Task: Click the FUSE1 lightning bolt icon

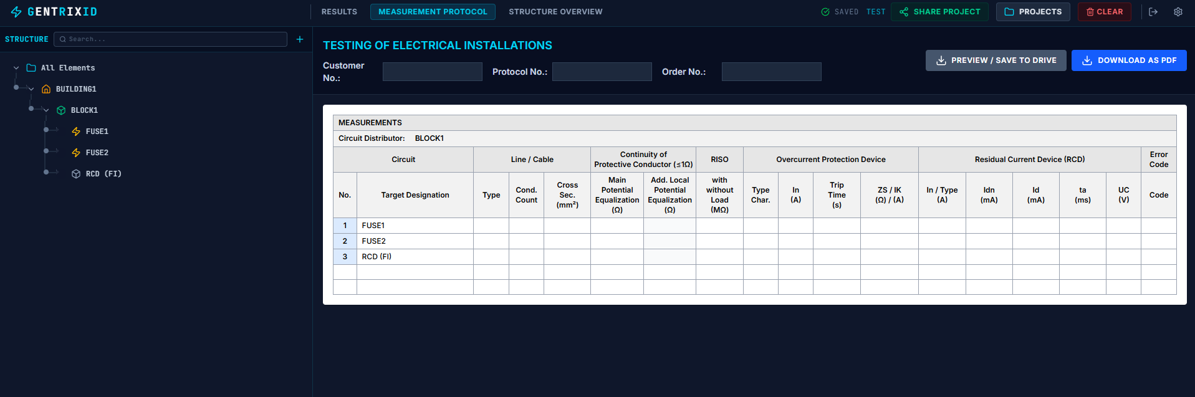Action: [76, 132]
